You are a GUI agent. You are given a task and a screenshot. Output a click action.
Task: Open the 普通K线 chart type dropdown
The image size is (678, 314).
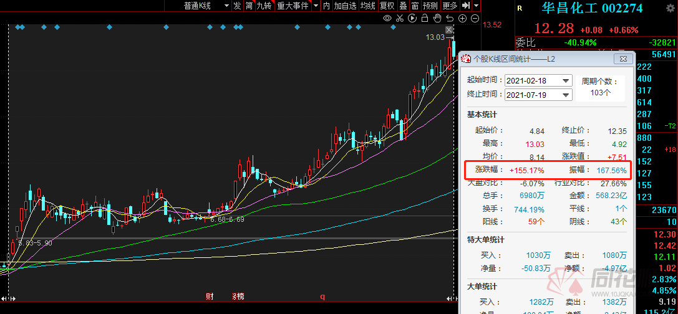[x=226, y=6]
